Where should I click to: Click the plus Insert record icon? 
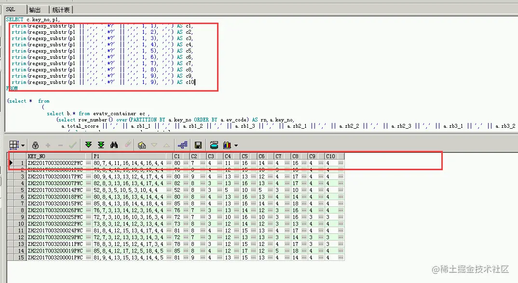[48, 145]
